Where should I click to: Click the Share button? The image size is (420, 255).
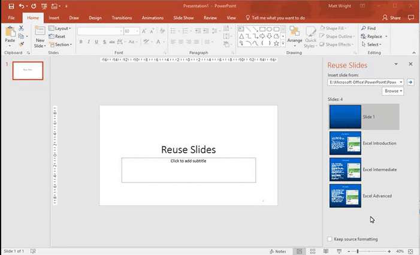coord(392,18)
